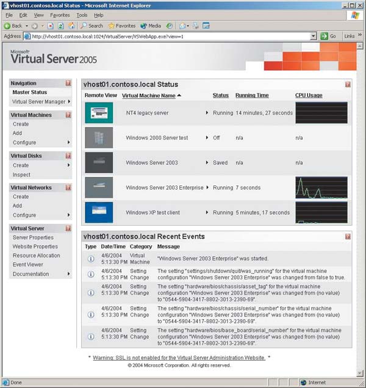Click the help icon in Status section header

(348, 85)
